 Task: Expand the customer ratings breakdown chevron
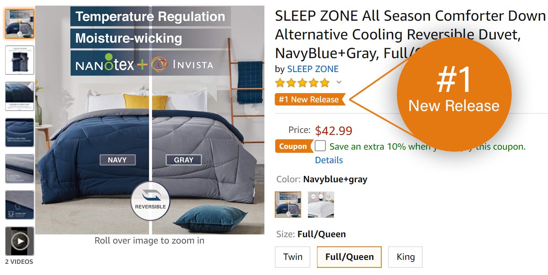[x=339, y=82]
